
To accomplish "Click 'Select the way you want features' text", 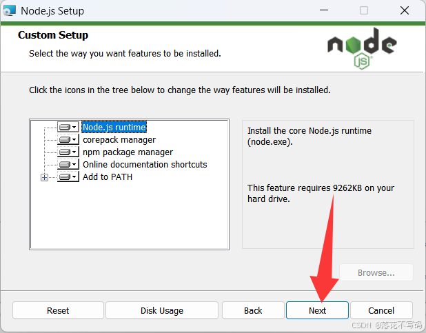I will pyautogui.click(x=125, y=54).
